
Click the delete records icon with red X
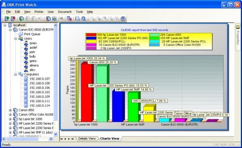[x=69, y=19]
